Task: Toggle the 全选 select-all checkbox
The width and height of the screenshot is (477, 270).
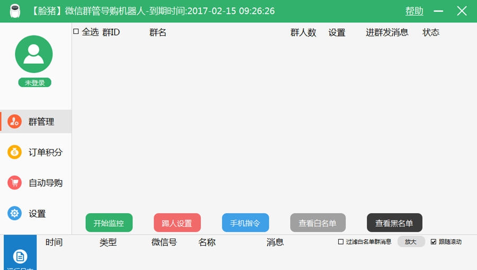Action: [x=76, y=31]
